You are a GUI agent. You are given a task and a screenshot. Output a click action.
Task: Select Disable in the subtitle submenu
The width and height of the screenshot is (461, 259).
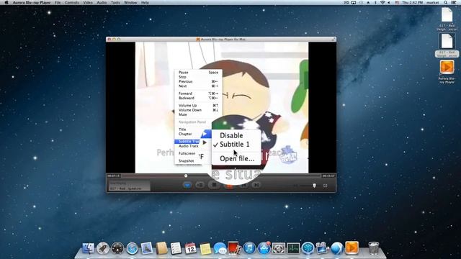(231, 135)
